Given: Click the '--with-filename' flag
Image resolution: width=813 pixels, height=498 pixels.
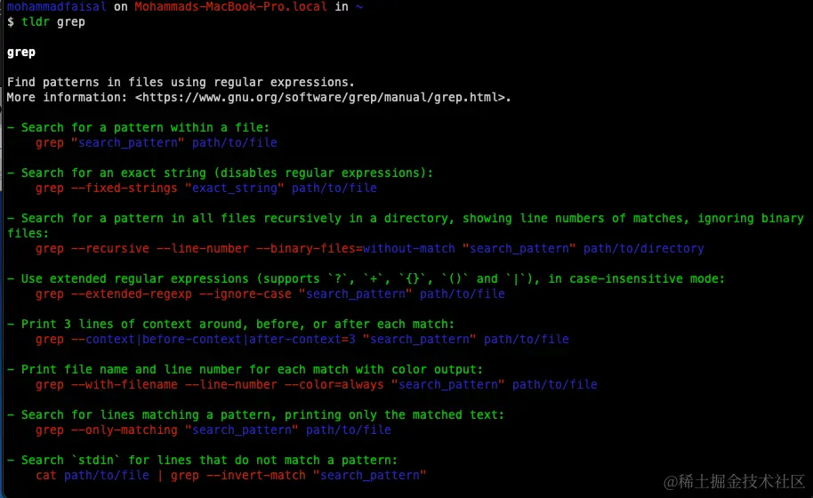Looking at the screenshot, I should [125, 384].
